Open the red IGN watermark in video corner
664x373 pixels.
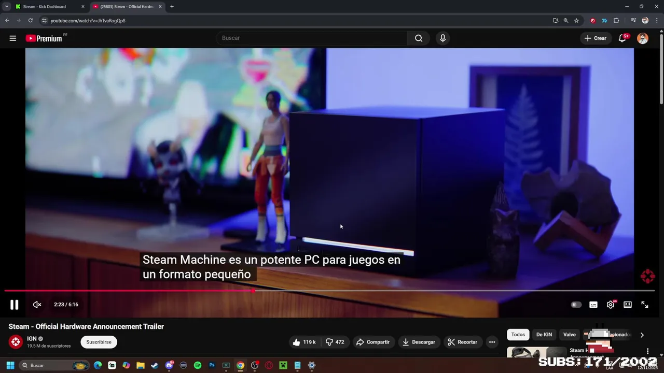(x=647, y=277)
